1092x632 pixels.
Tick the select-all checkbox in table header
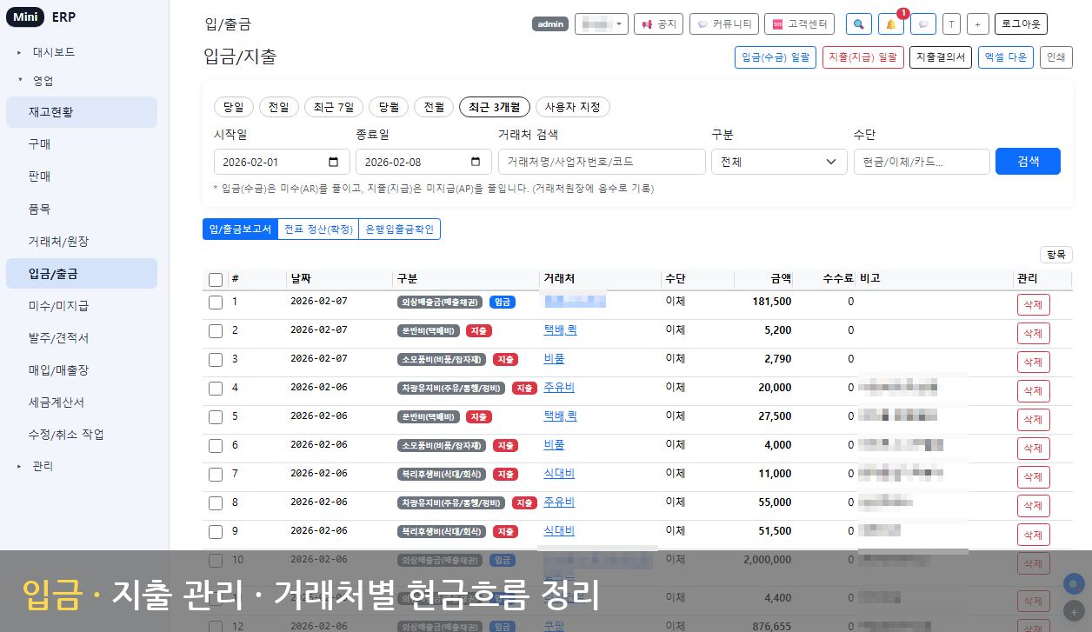tap(216, 279)
